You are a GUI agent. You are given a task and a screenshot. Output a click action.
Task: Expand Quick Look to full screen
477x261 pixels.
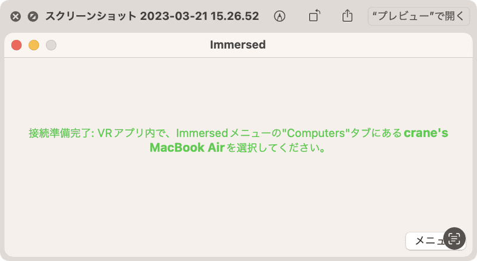(33, 16)
